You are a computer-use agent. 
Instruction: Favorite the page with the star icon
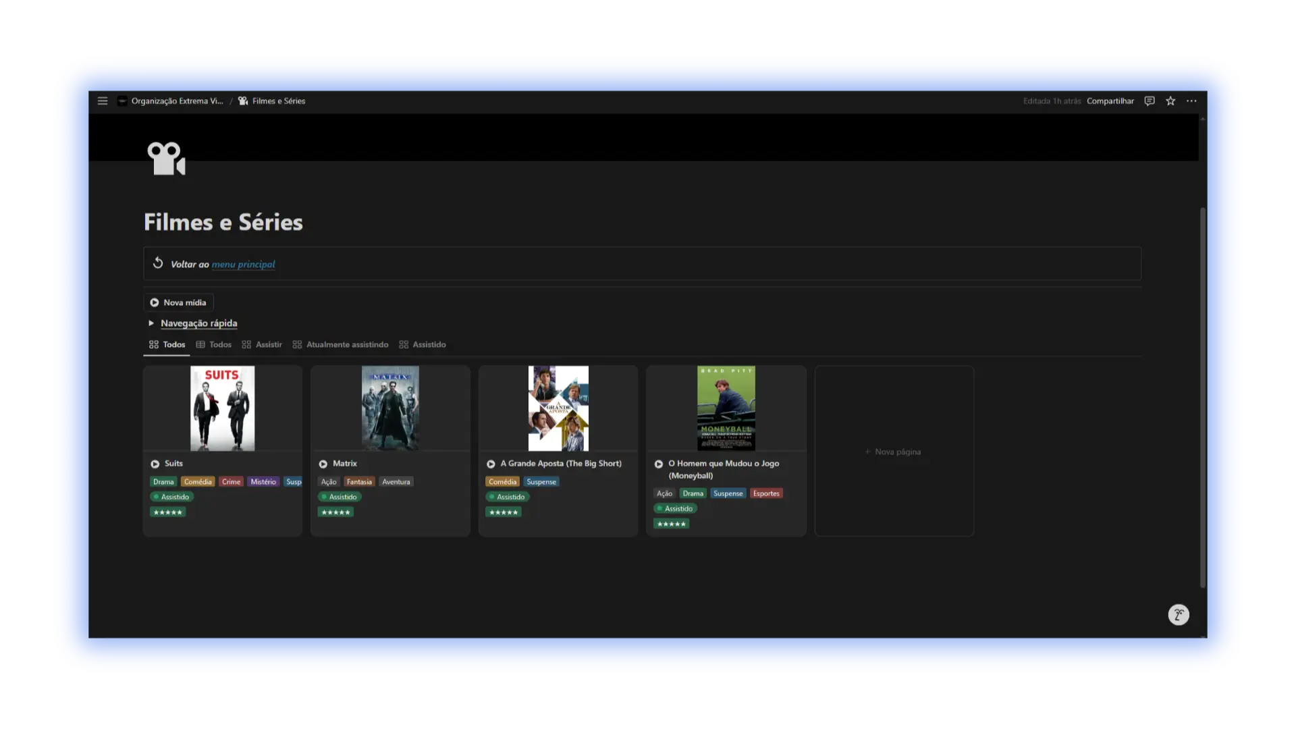(x=1170, y=101)
